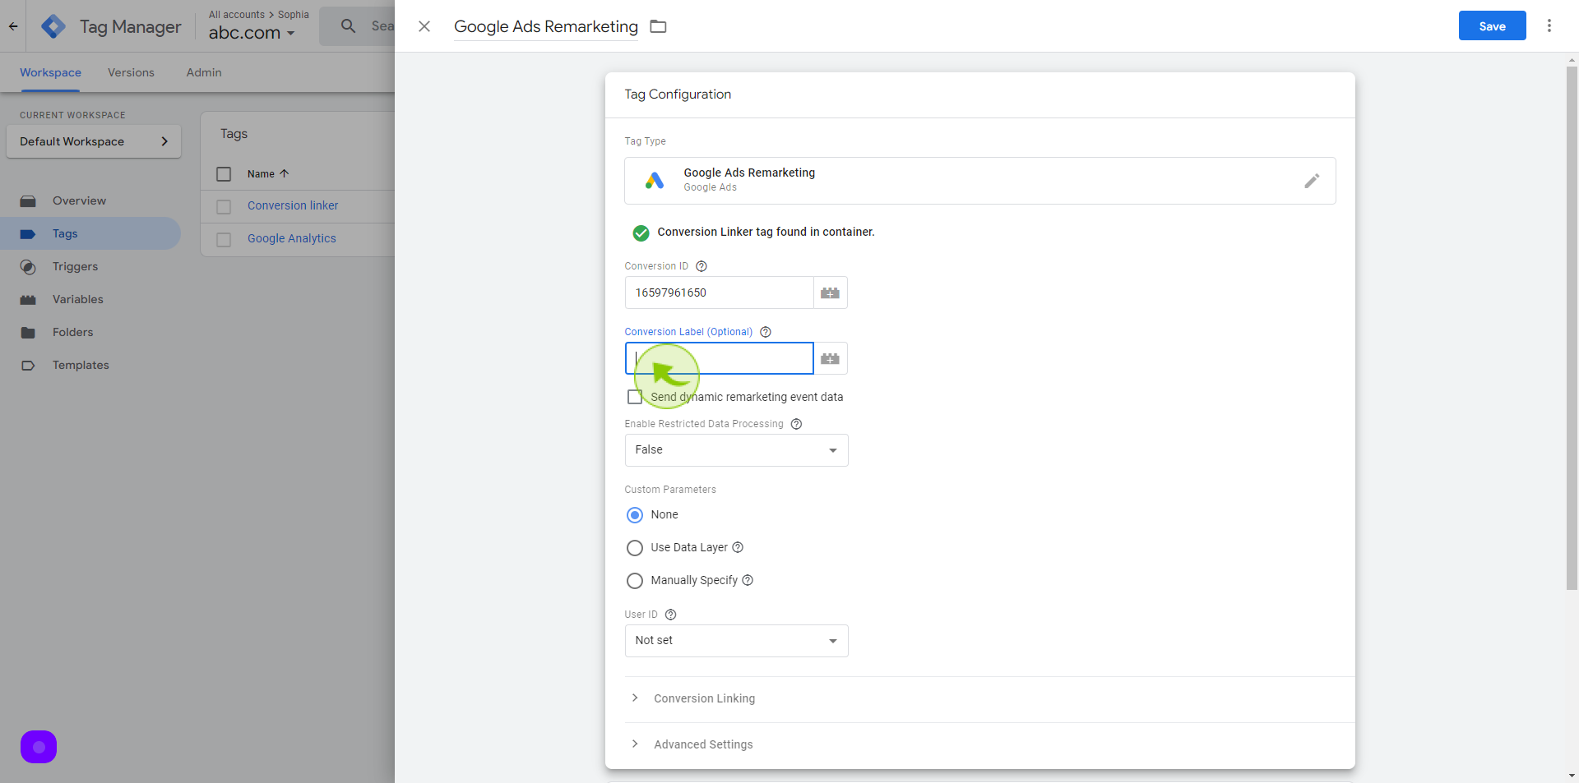This screenshot has height=783, width=1579.
Task: Select the None custom parameters option
Action: (635, 515)
